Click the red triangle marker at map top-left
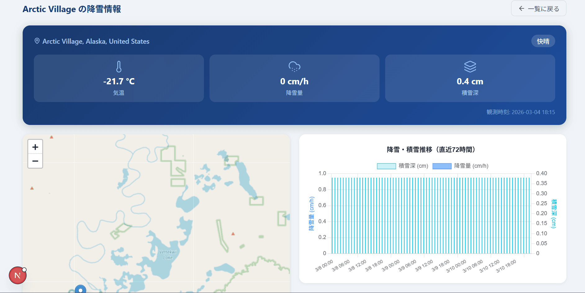This screenshot has width=585, height=293. pos(52,137)
